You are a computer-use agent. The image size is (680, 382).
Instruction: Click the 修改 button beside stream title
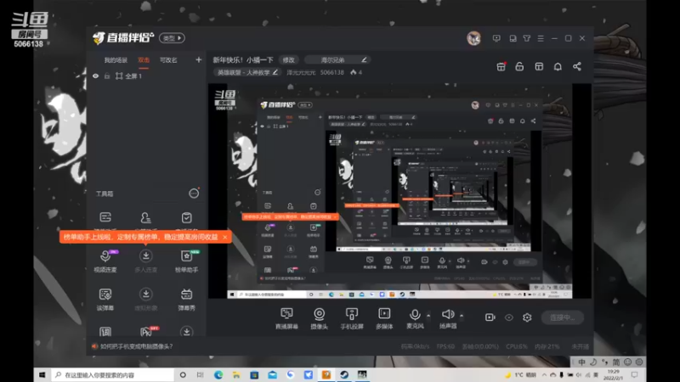tap(288, 59)
